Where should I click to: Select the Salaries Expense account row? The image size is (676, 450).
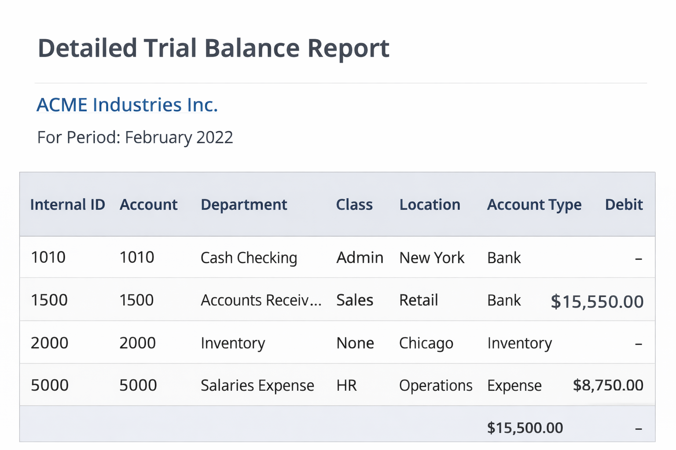tap(257, 385)
